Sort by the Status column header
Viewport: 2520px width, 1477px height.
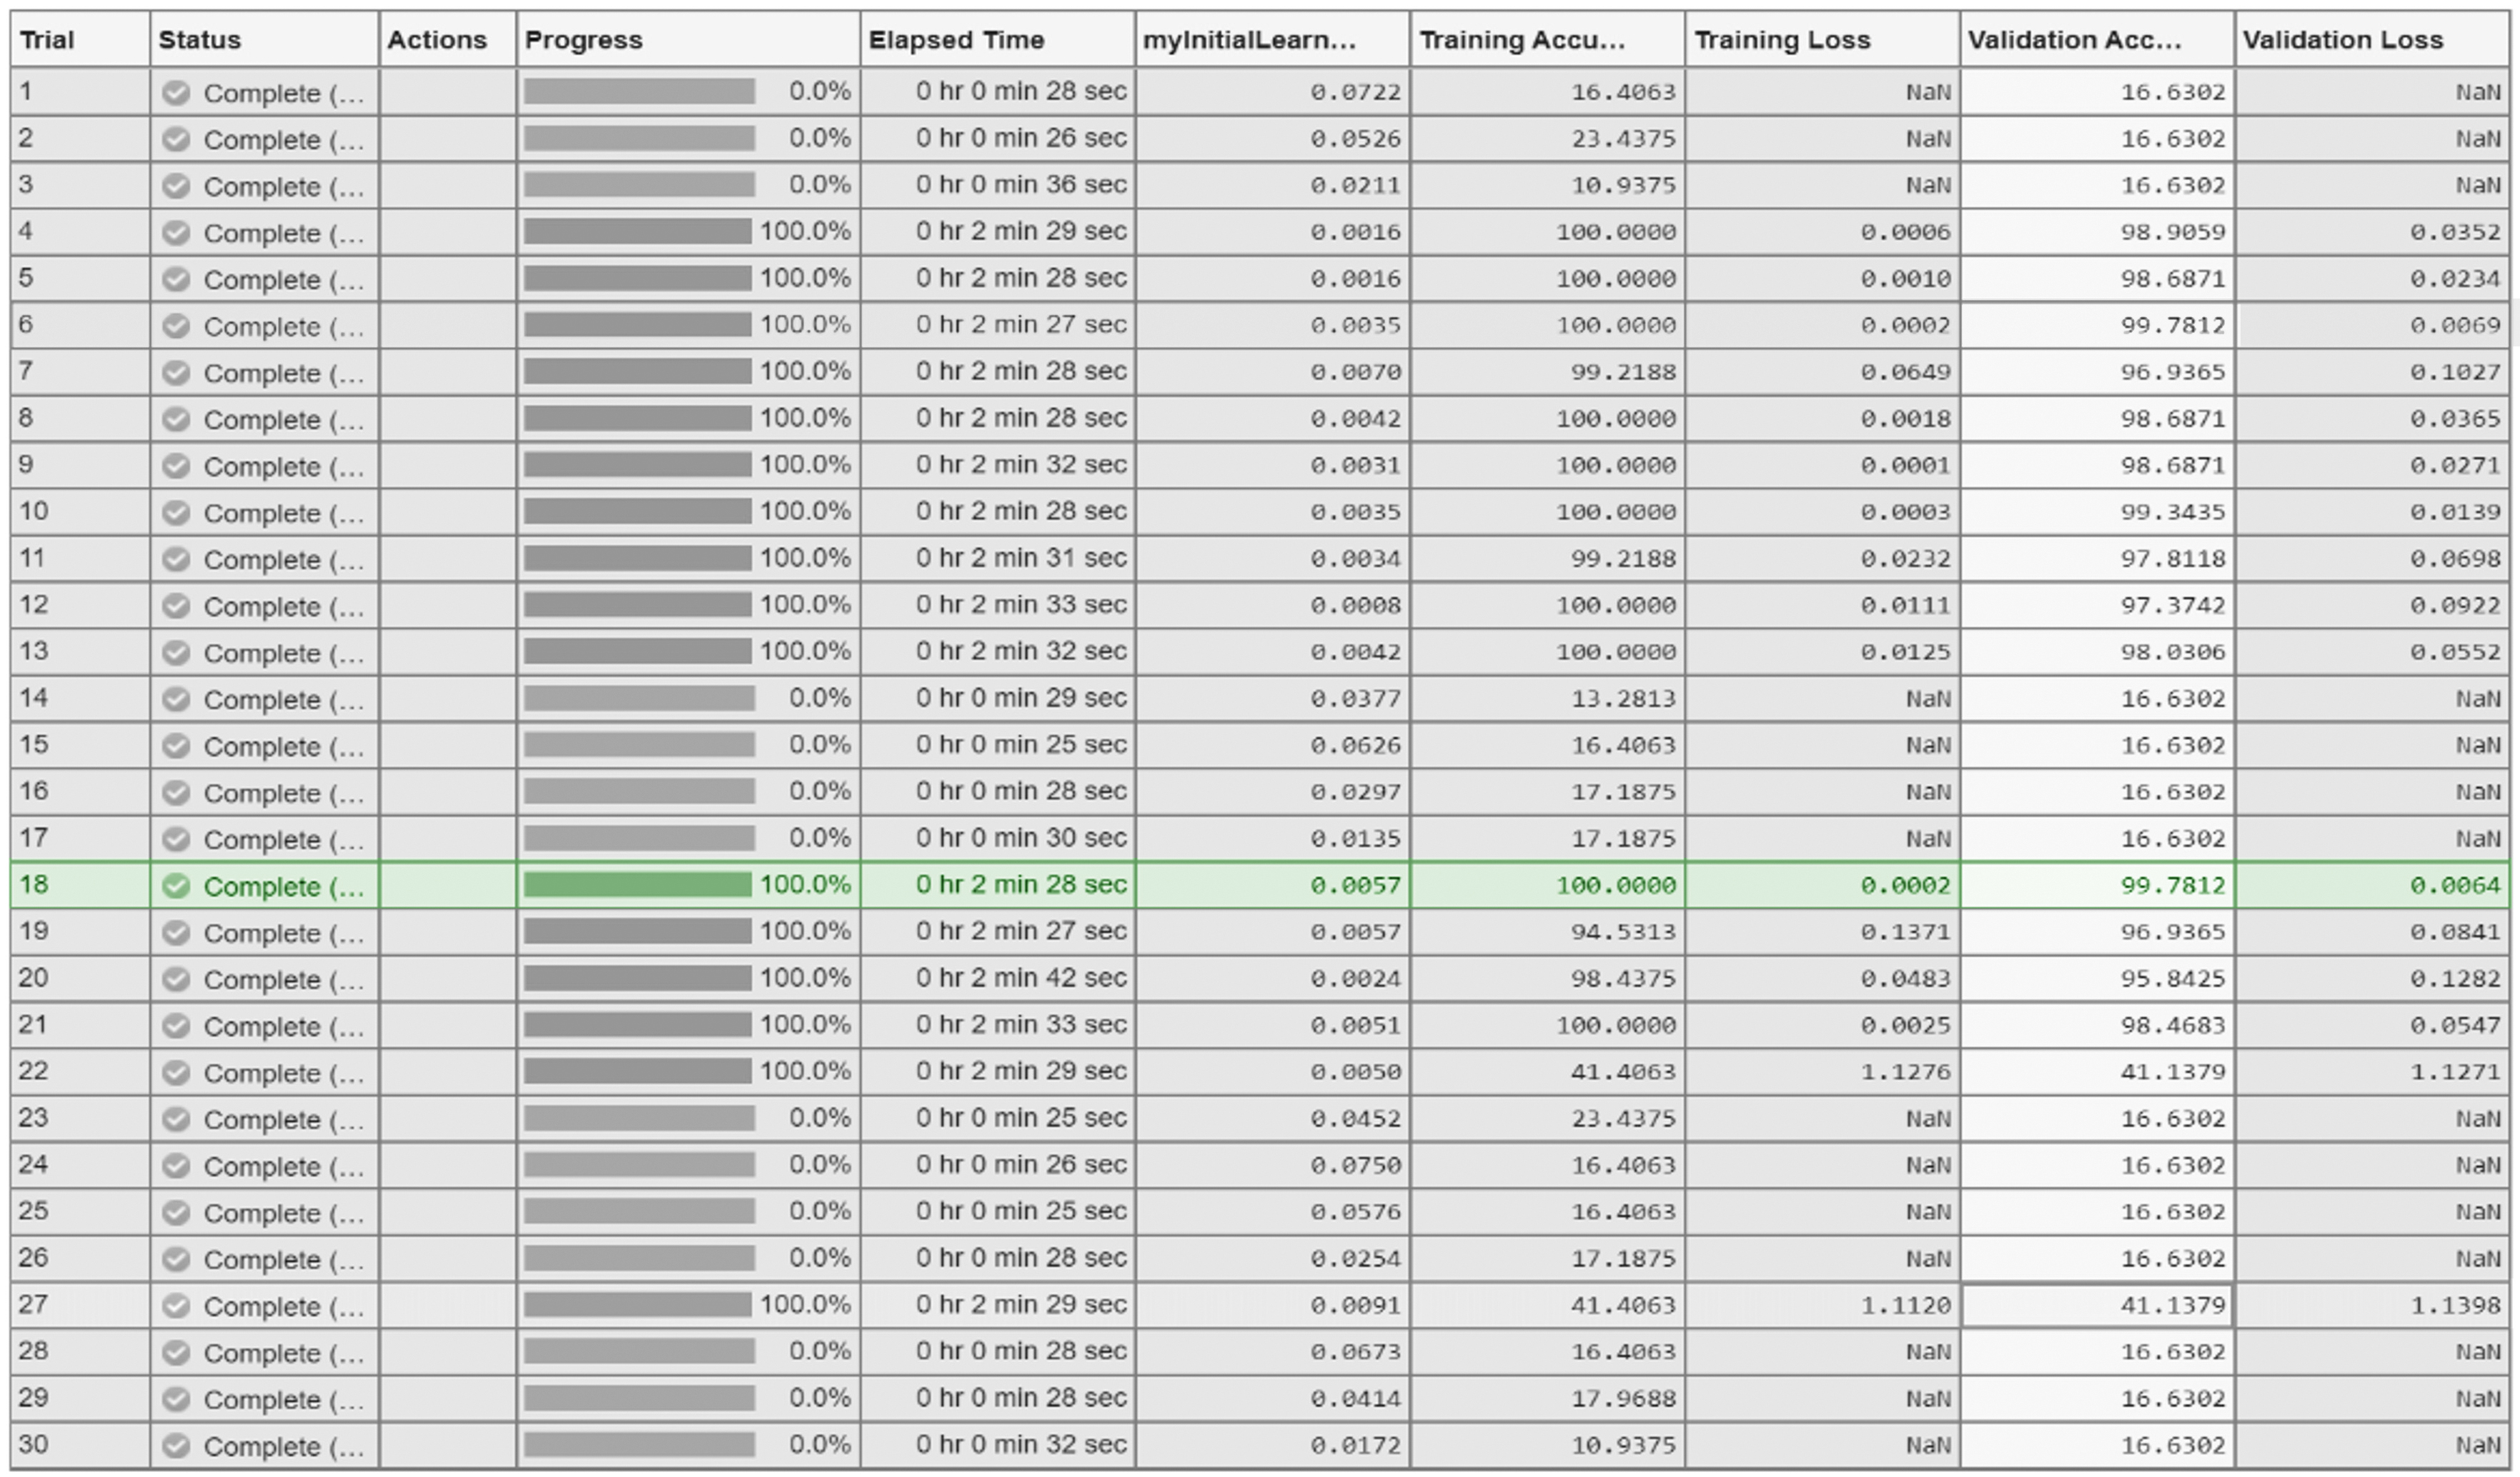pyautogui.click(x=265, y=40)
